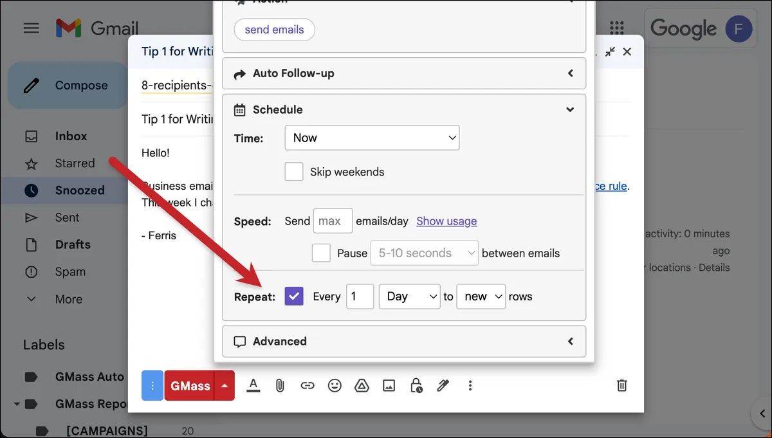The height and width of the screenshot is (438, 772).
Task: Open the Day repeat unit dropdown
Action: (410, 297)
